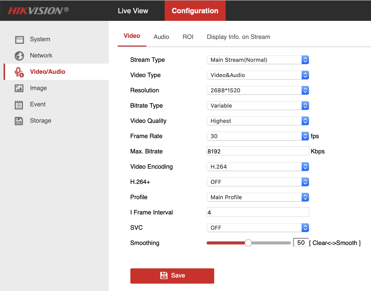Toggle SVC setting off

[x=305, y=228]
